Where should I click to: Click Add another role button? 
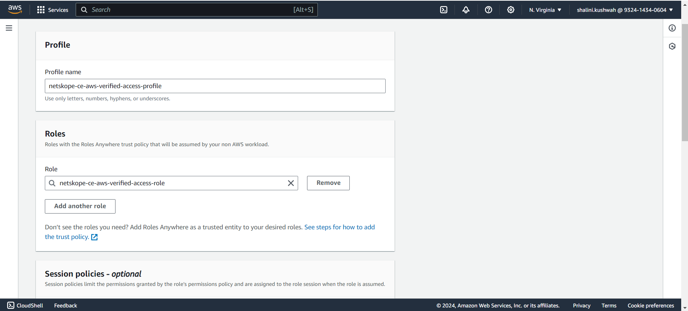click(80, 206)
